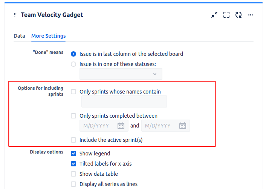Tick 'Only sprints completed between' checkbox

73,116
